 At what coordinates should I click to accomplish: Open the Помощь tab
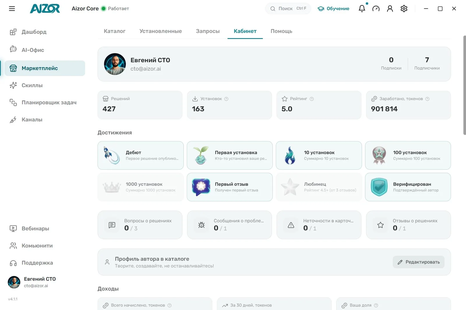281,31
